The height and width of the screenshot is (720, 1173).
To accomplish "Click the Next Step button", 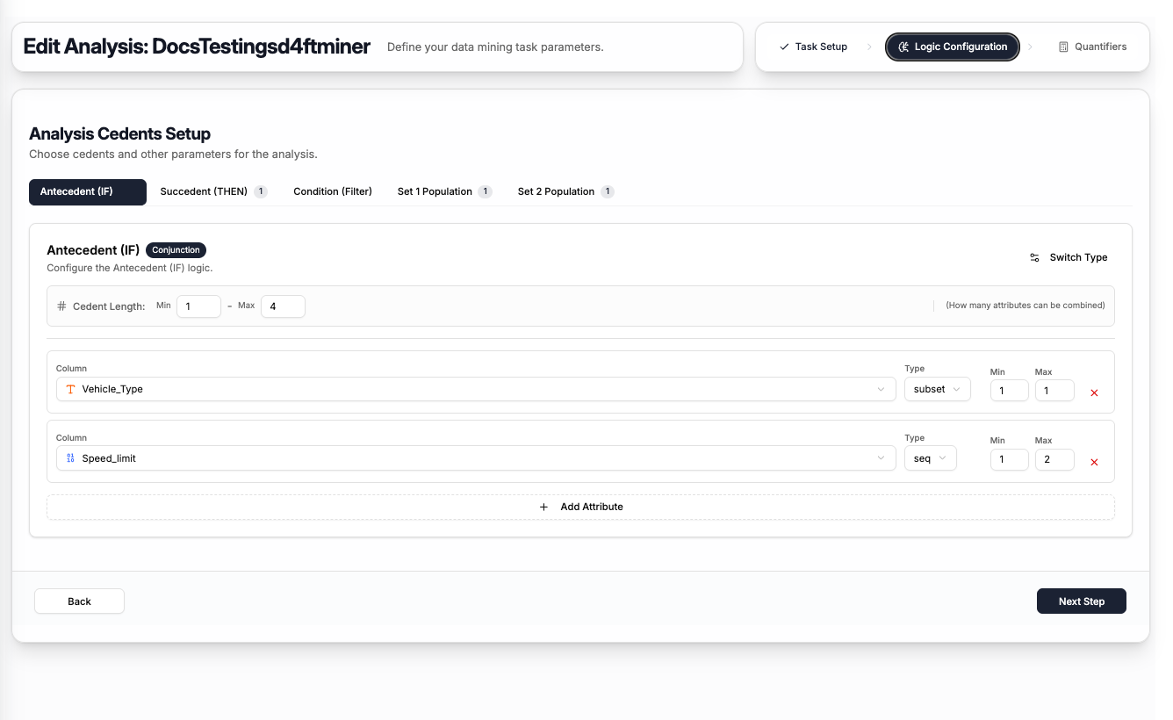I will pyautogui.click(x=1081, y=601).
